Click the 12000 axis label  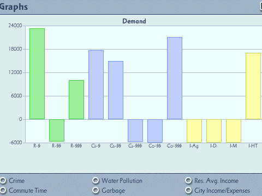15,72
